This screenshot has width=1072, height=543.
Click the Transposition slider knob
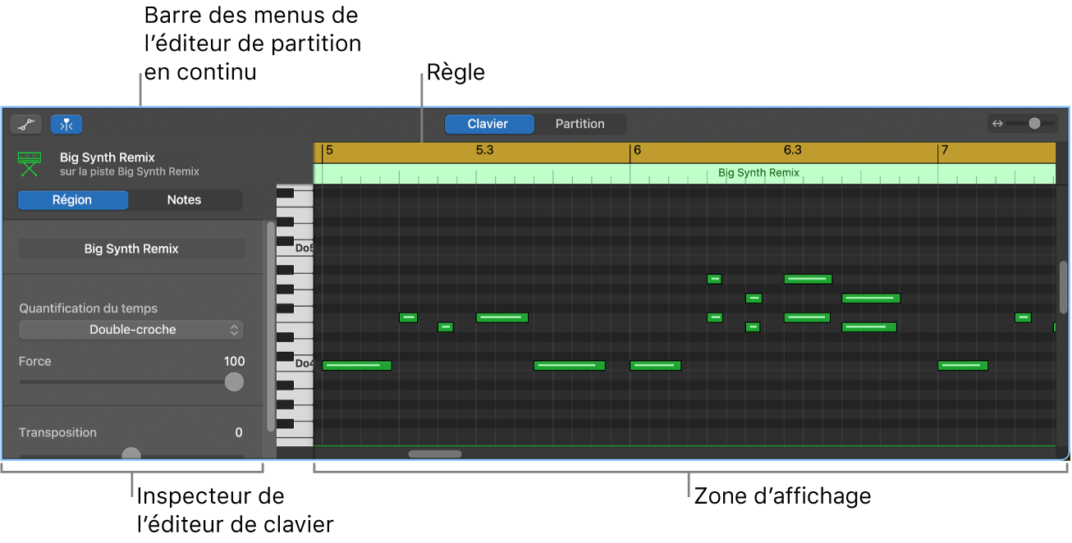(131, 454)
